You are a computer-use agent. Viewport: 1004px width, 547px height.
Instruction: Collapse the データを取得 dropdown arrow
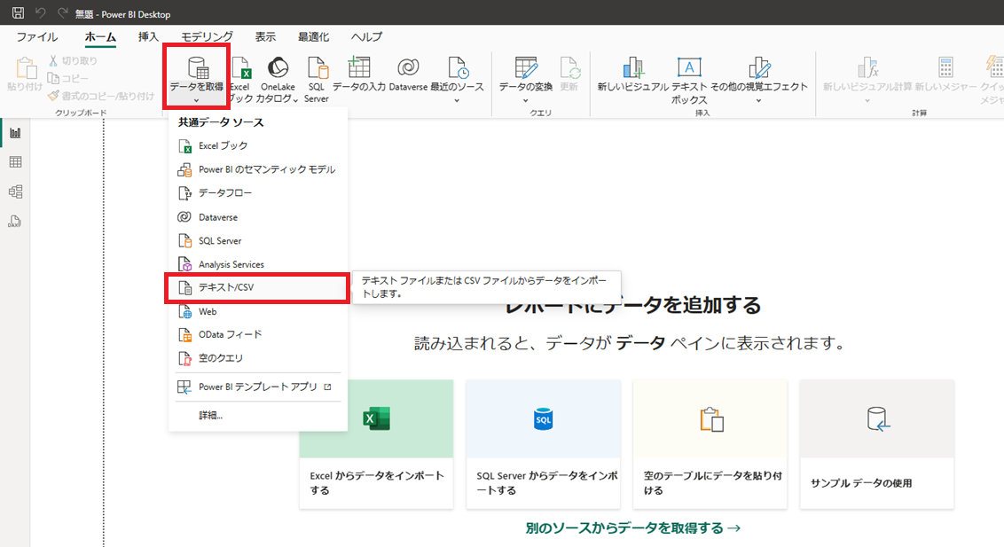197,100
